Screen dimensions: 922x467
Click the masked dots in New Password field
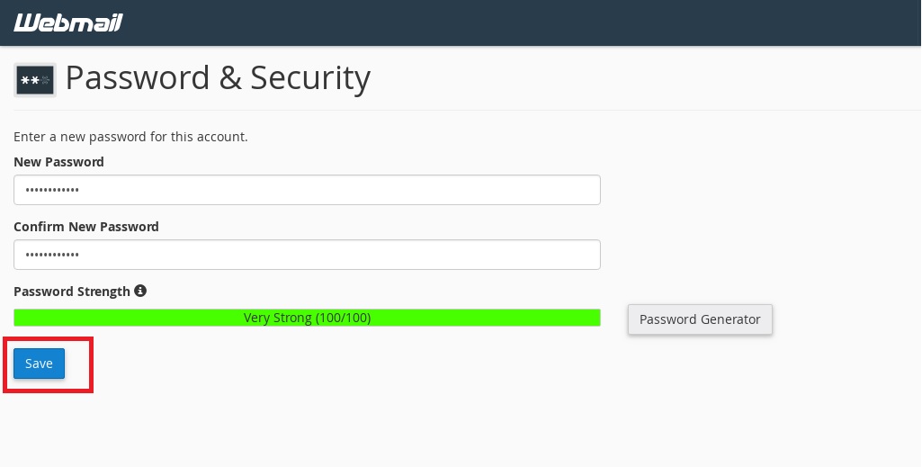pos(52,190)
